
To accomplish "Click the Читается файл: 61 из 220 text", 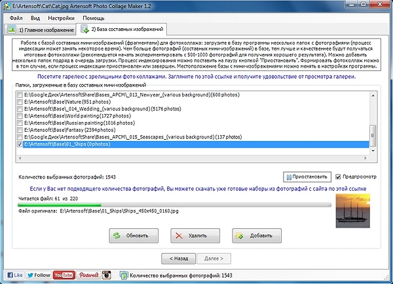I will [x=48, y=199].
